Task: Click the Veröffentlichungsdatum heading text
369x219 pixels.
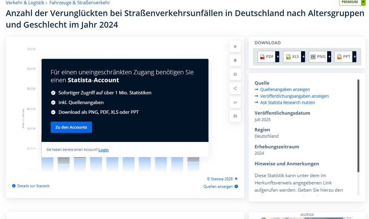Action: coord(282,113)
